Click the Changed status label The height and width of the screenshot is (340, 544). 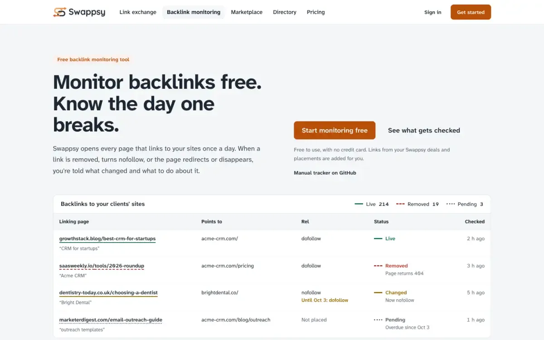click(390, 292)
